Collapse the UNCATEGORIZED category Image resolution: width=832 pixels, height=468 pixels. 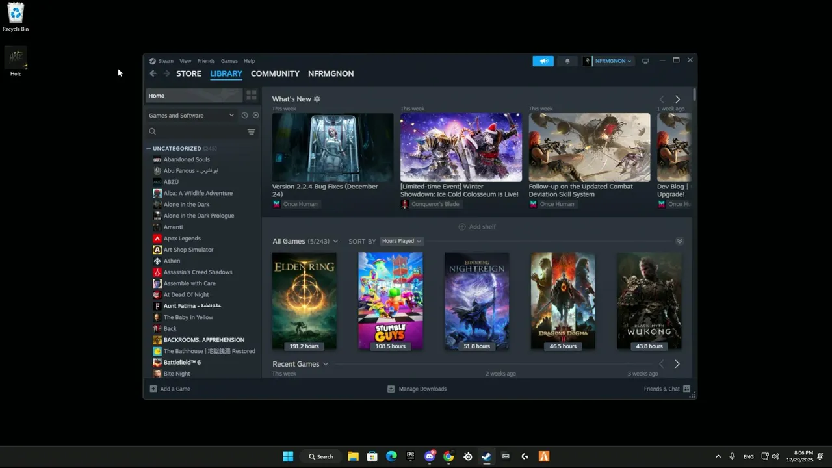(148, 149)
